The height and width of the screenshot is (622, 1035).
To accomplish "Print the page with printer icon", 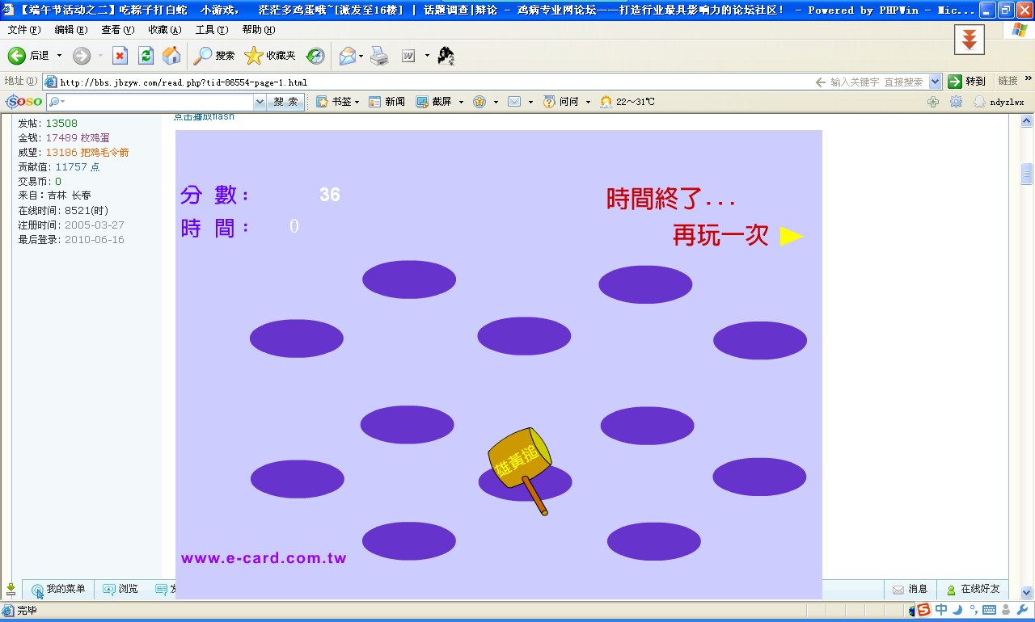I will tap(379, 56).
